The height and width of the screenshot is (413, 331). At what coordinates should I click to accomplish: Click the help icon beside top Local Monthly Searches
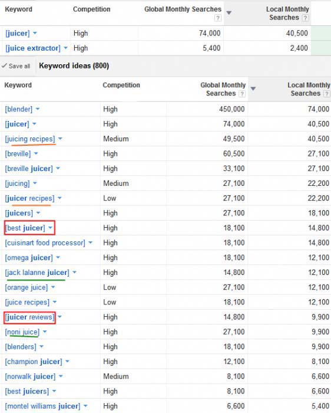[305, 18]
